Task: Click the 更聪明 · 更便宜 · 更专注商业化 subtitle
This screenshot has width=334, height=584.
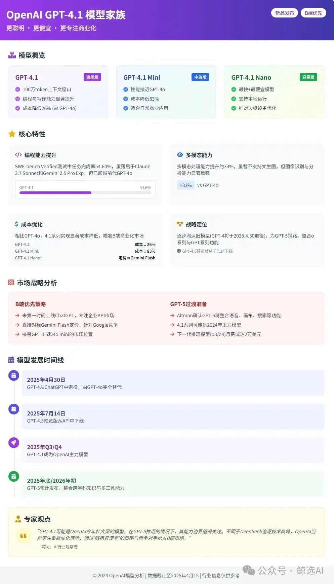Action: tap(51, 28)
